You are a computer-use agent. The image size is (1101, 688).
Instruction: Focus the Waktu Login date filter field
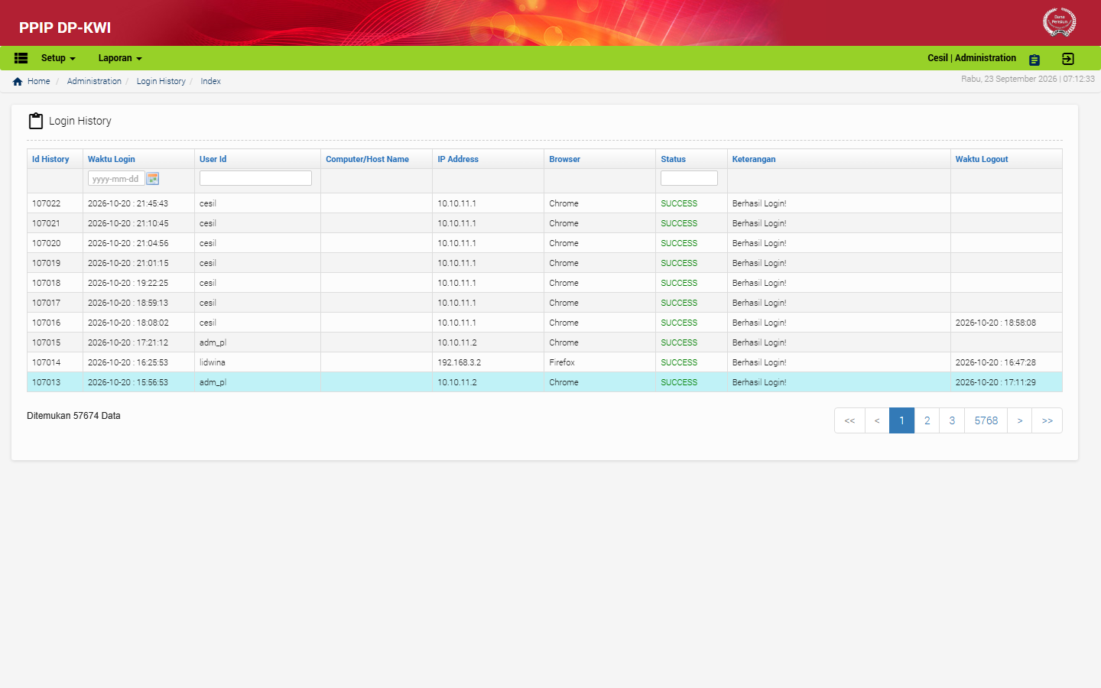pos(116,179)
